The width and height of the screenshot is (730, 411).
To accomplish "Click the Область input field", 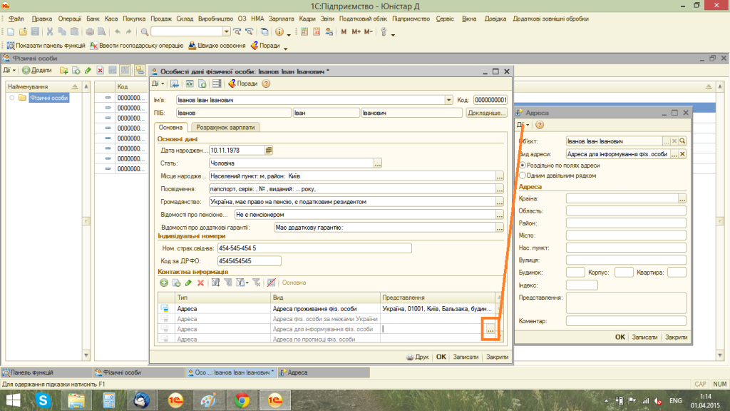I will 626,211.
